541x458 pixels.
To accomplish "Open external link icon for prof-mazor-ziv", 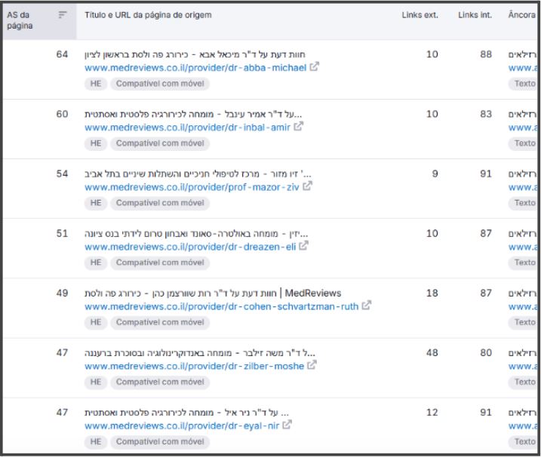I will pyautogui.click(x=307, y=186).
